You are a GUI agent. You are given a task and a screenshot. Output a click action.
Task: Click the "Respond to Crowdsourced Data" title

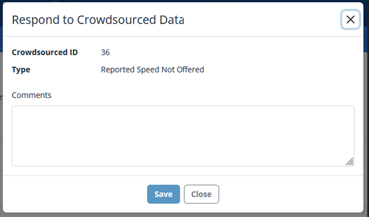[98, 20]
